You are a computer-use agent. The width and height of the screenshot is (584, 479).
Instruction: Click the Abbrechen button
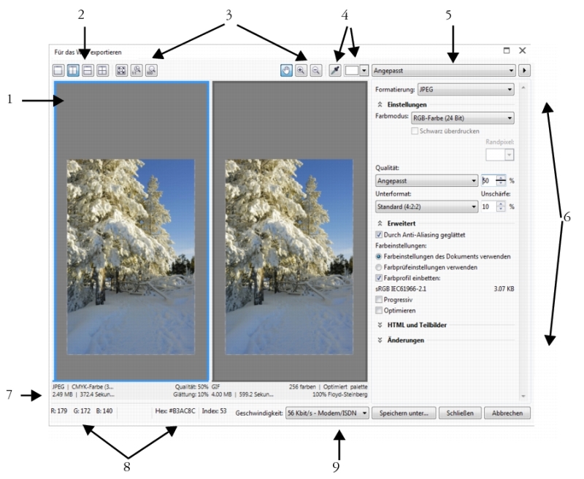pos(507,413)
